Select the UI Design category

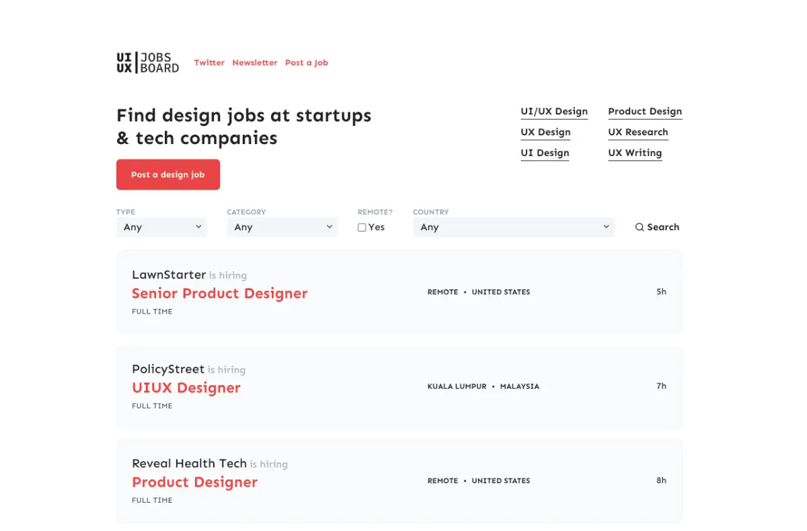click(x=545, y=153)
